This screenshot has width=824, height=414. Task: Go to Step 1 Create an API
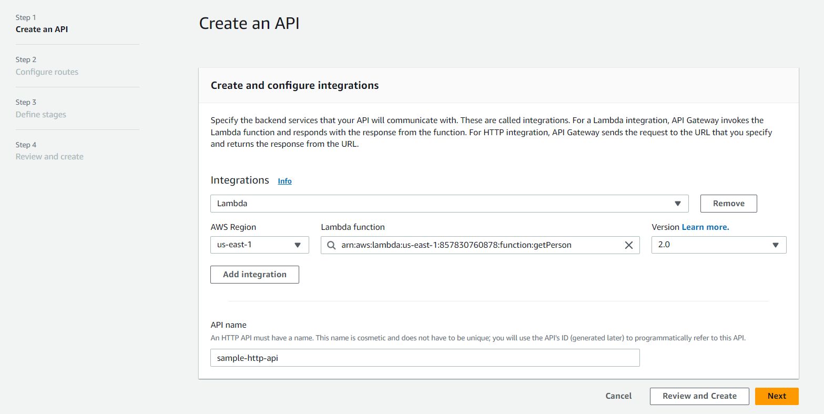[x=42, y=29]
